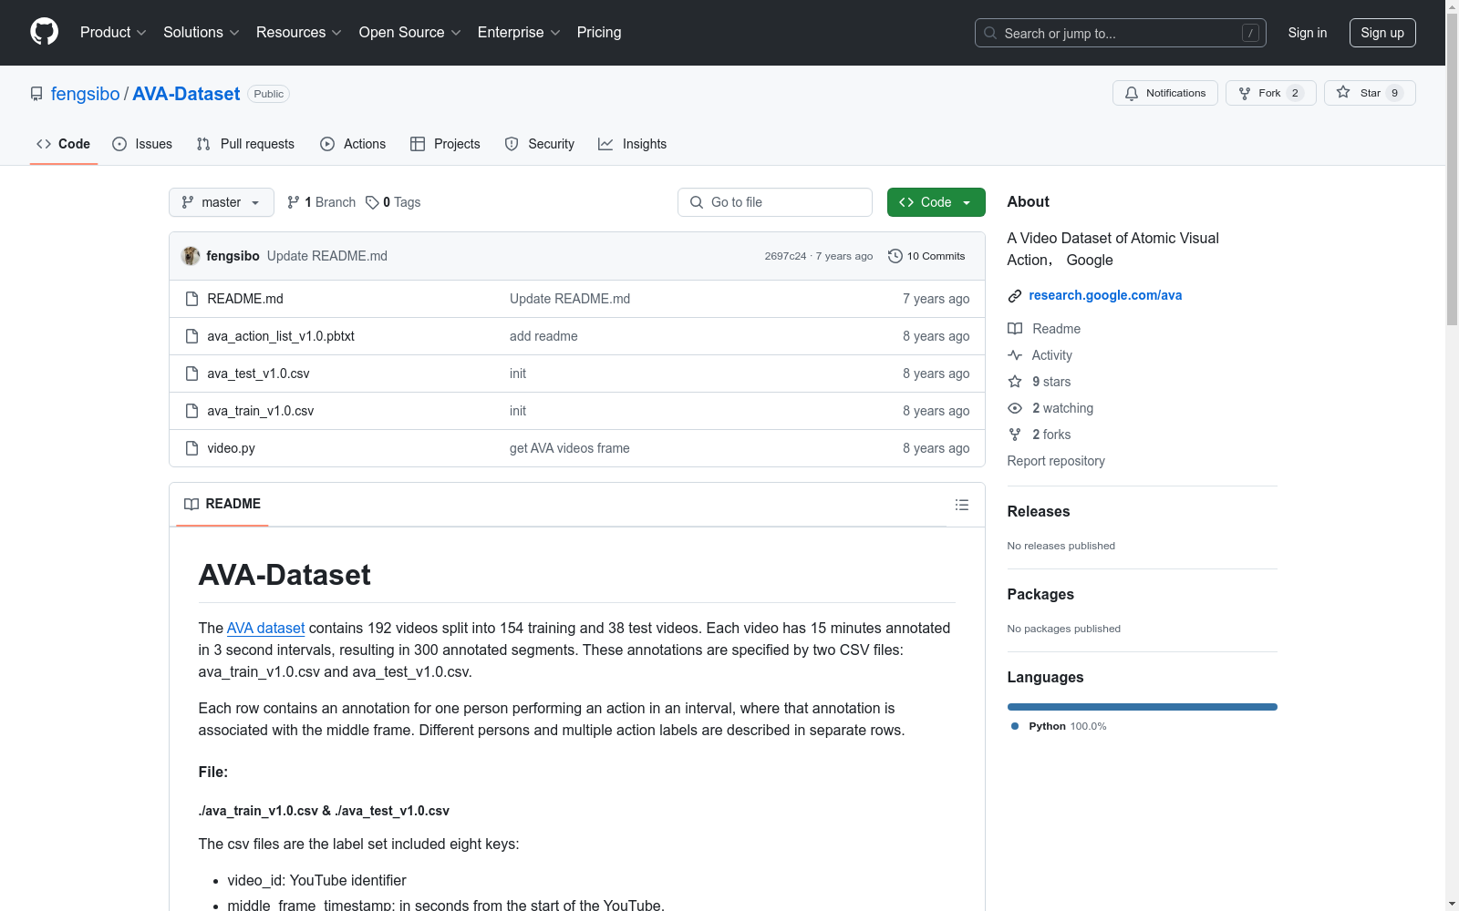This screenshot has width=1459, height=911.
Task: Click the branch icon beside 1 Branch
Action: coord(294,202)
